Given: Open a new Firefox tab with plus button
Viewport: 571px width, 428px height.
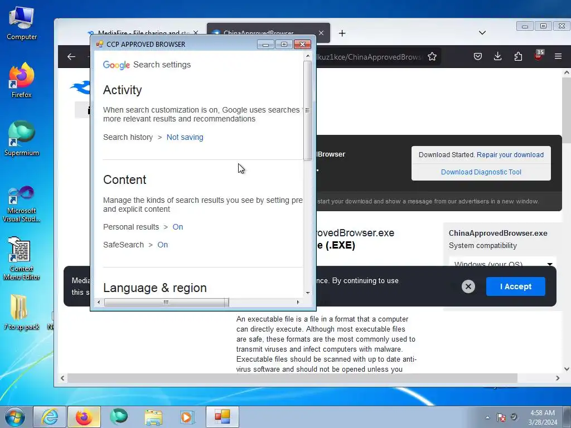Looking at the screenshot, I should point(342,33).
